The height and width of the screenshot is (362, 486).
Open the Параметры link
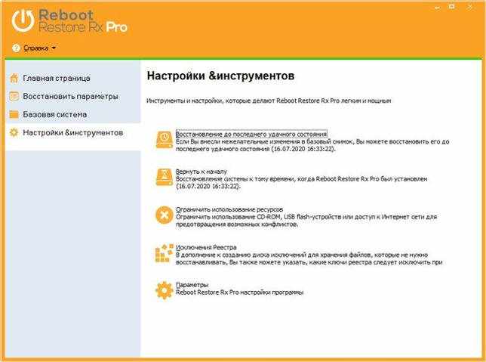(x=192, y=285)
